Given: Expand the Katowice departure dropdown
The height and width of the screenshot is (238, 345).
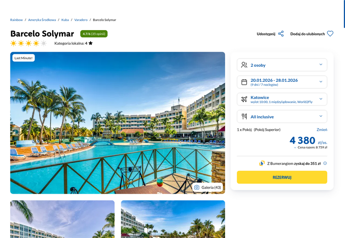Looking at the screenshot, I should click(x=282, y=99).
